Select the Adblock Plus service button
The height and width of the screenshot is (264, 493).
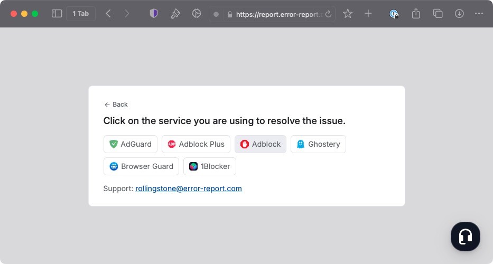tap(196, 144)
